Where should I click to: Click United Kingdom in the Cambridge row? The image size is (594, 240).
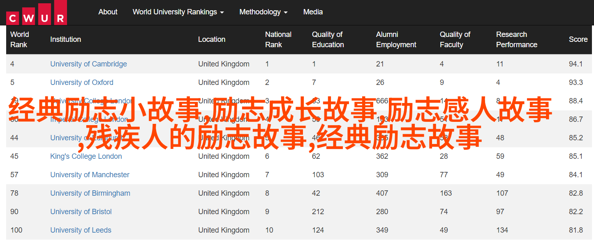click(224, 64)
